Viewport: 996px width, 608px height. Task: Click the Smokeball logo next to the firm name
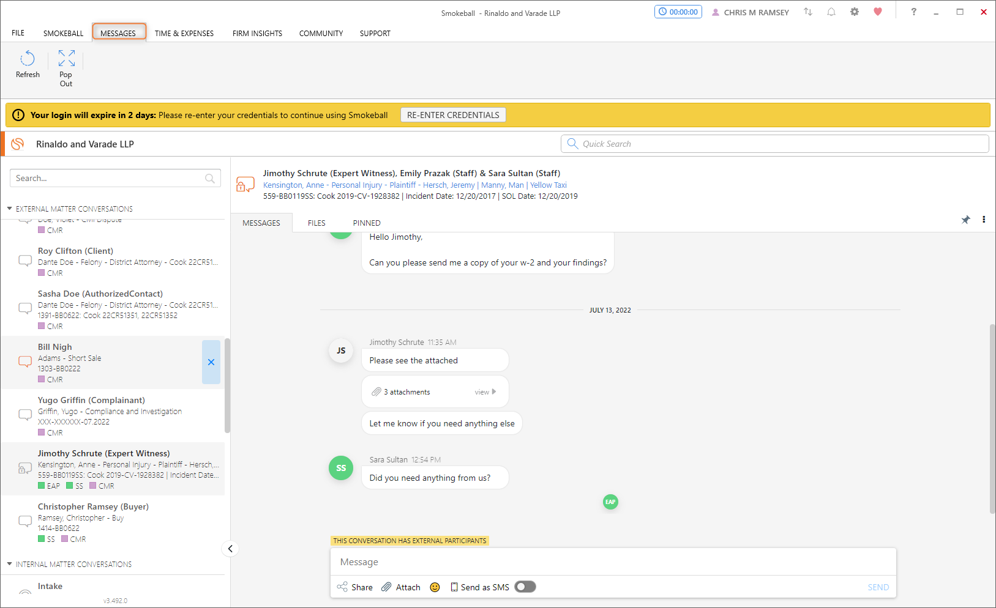pyautogui.click(x=18, y=144)
